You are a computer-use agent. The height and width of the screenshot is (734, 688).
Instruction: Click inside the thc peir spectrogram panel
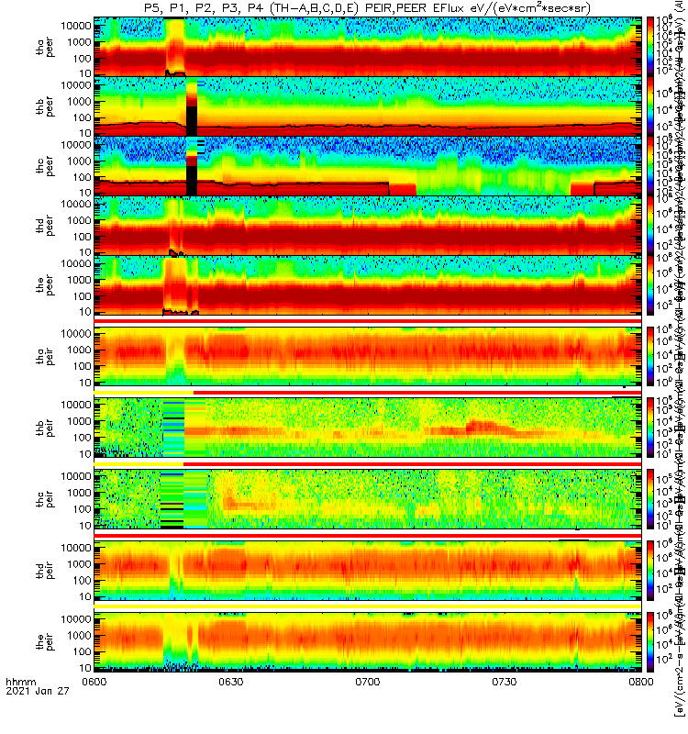point(368,499)
